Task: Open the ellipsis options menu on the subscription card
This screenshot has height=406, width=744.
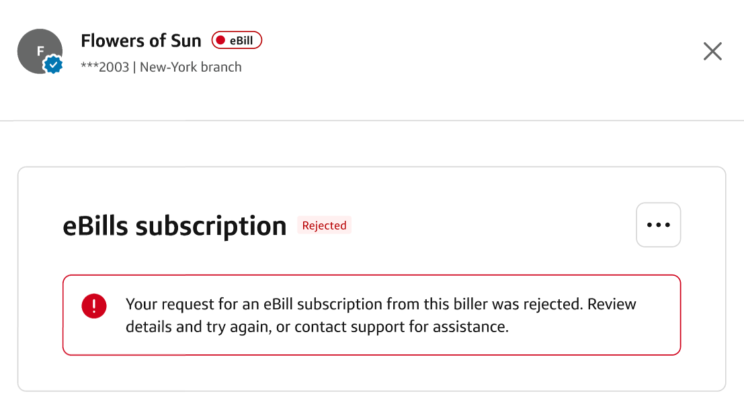Action: pyautogui.click(x=658, y=225)
